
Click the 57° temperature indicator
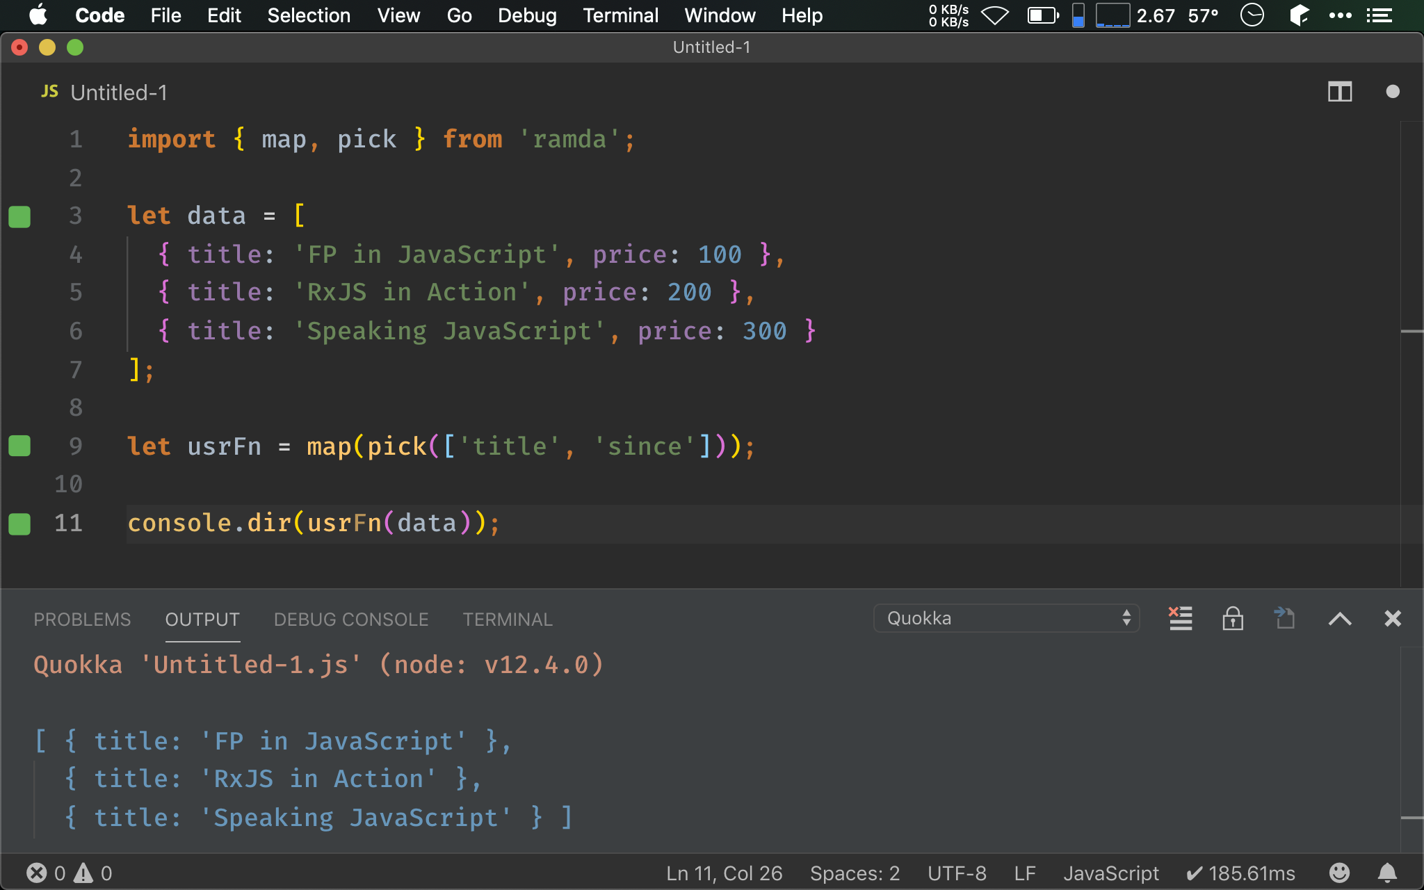[x=1203, y=15]
